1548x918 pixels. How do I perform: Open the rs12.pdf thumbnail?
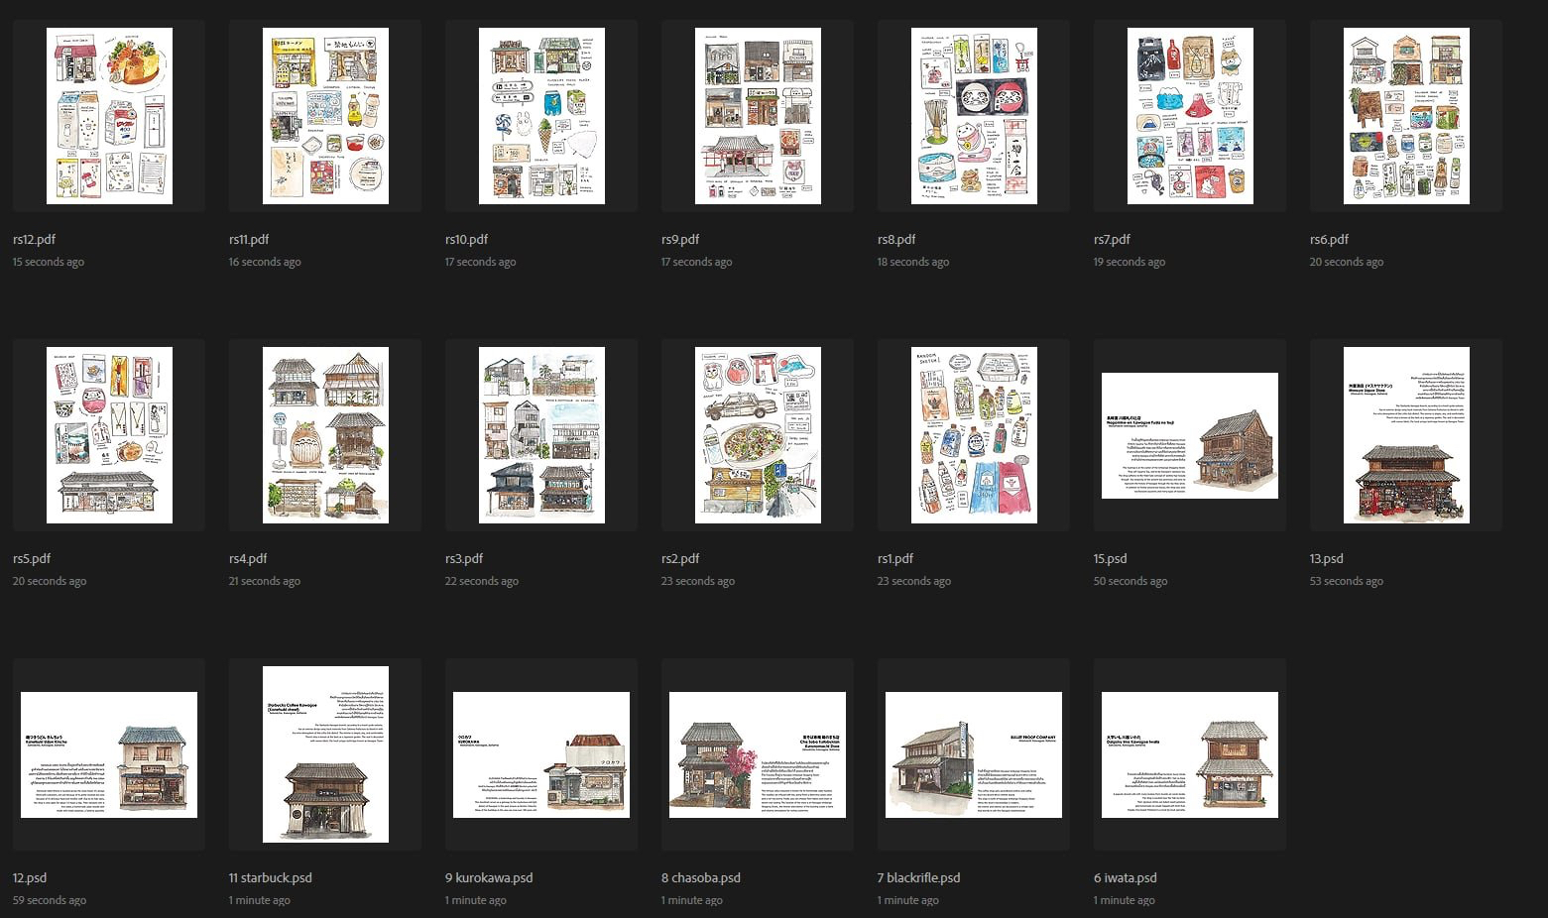tap(109, 116)
